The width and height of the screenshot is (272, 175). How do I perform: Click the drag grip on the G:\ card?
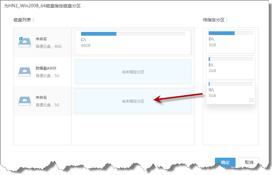point(252,100)
